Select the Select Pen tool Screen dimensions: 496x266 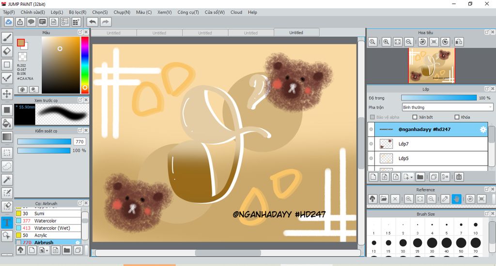click(7, 193)
